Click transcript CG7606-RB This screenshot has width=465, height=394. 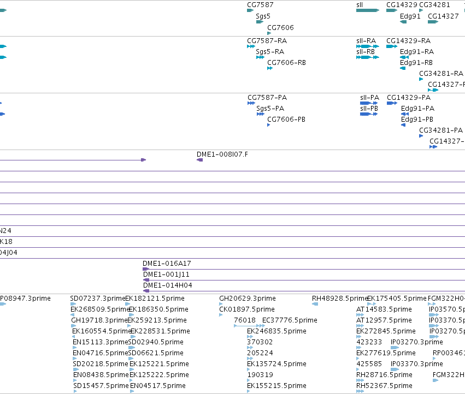pos(286,63)
